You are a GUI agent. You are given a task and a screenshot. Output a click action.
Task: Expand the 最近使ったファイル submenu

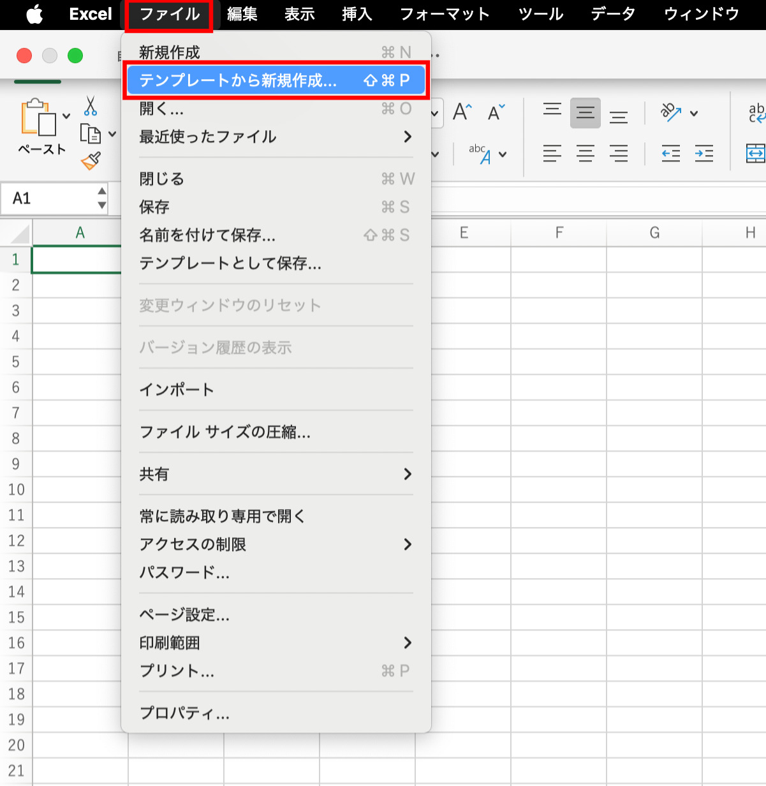(207, 137)
